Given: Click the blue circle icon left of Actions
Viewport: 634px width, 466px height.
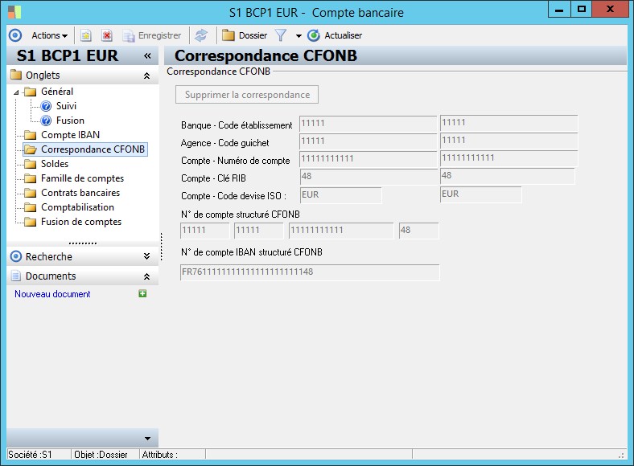Looking at the screenshot, I should [x=15, y=35].
